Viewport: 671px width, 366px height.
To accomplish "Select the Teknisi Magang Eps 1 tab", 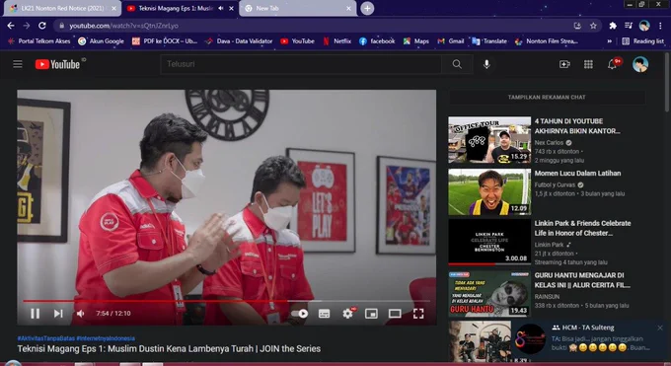I will coord(176,8).
